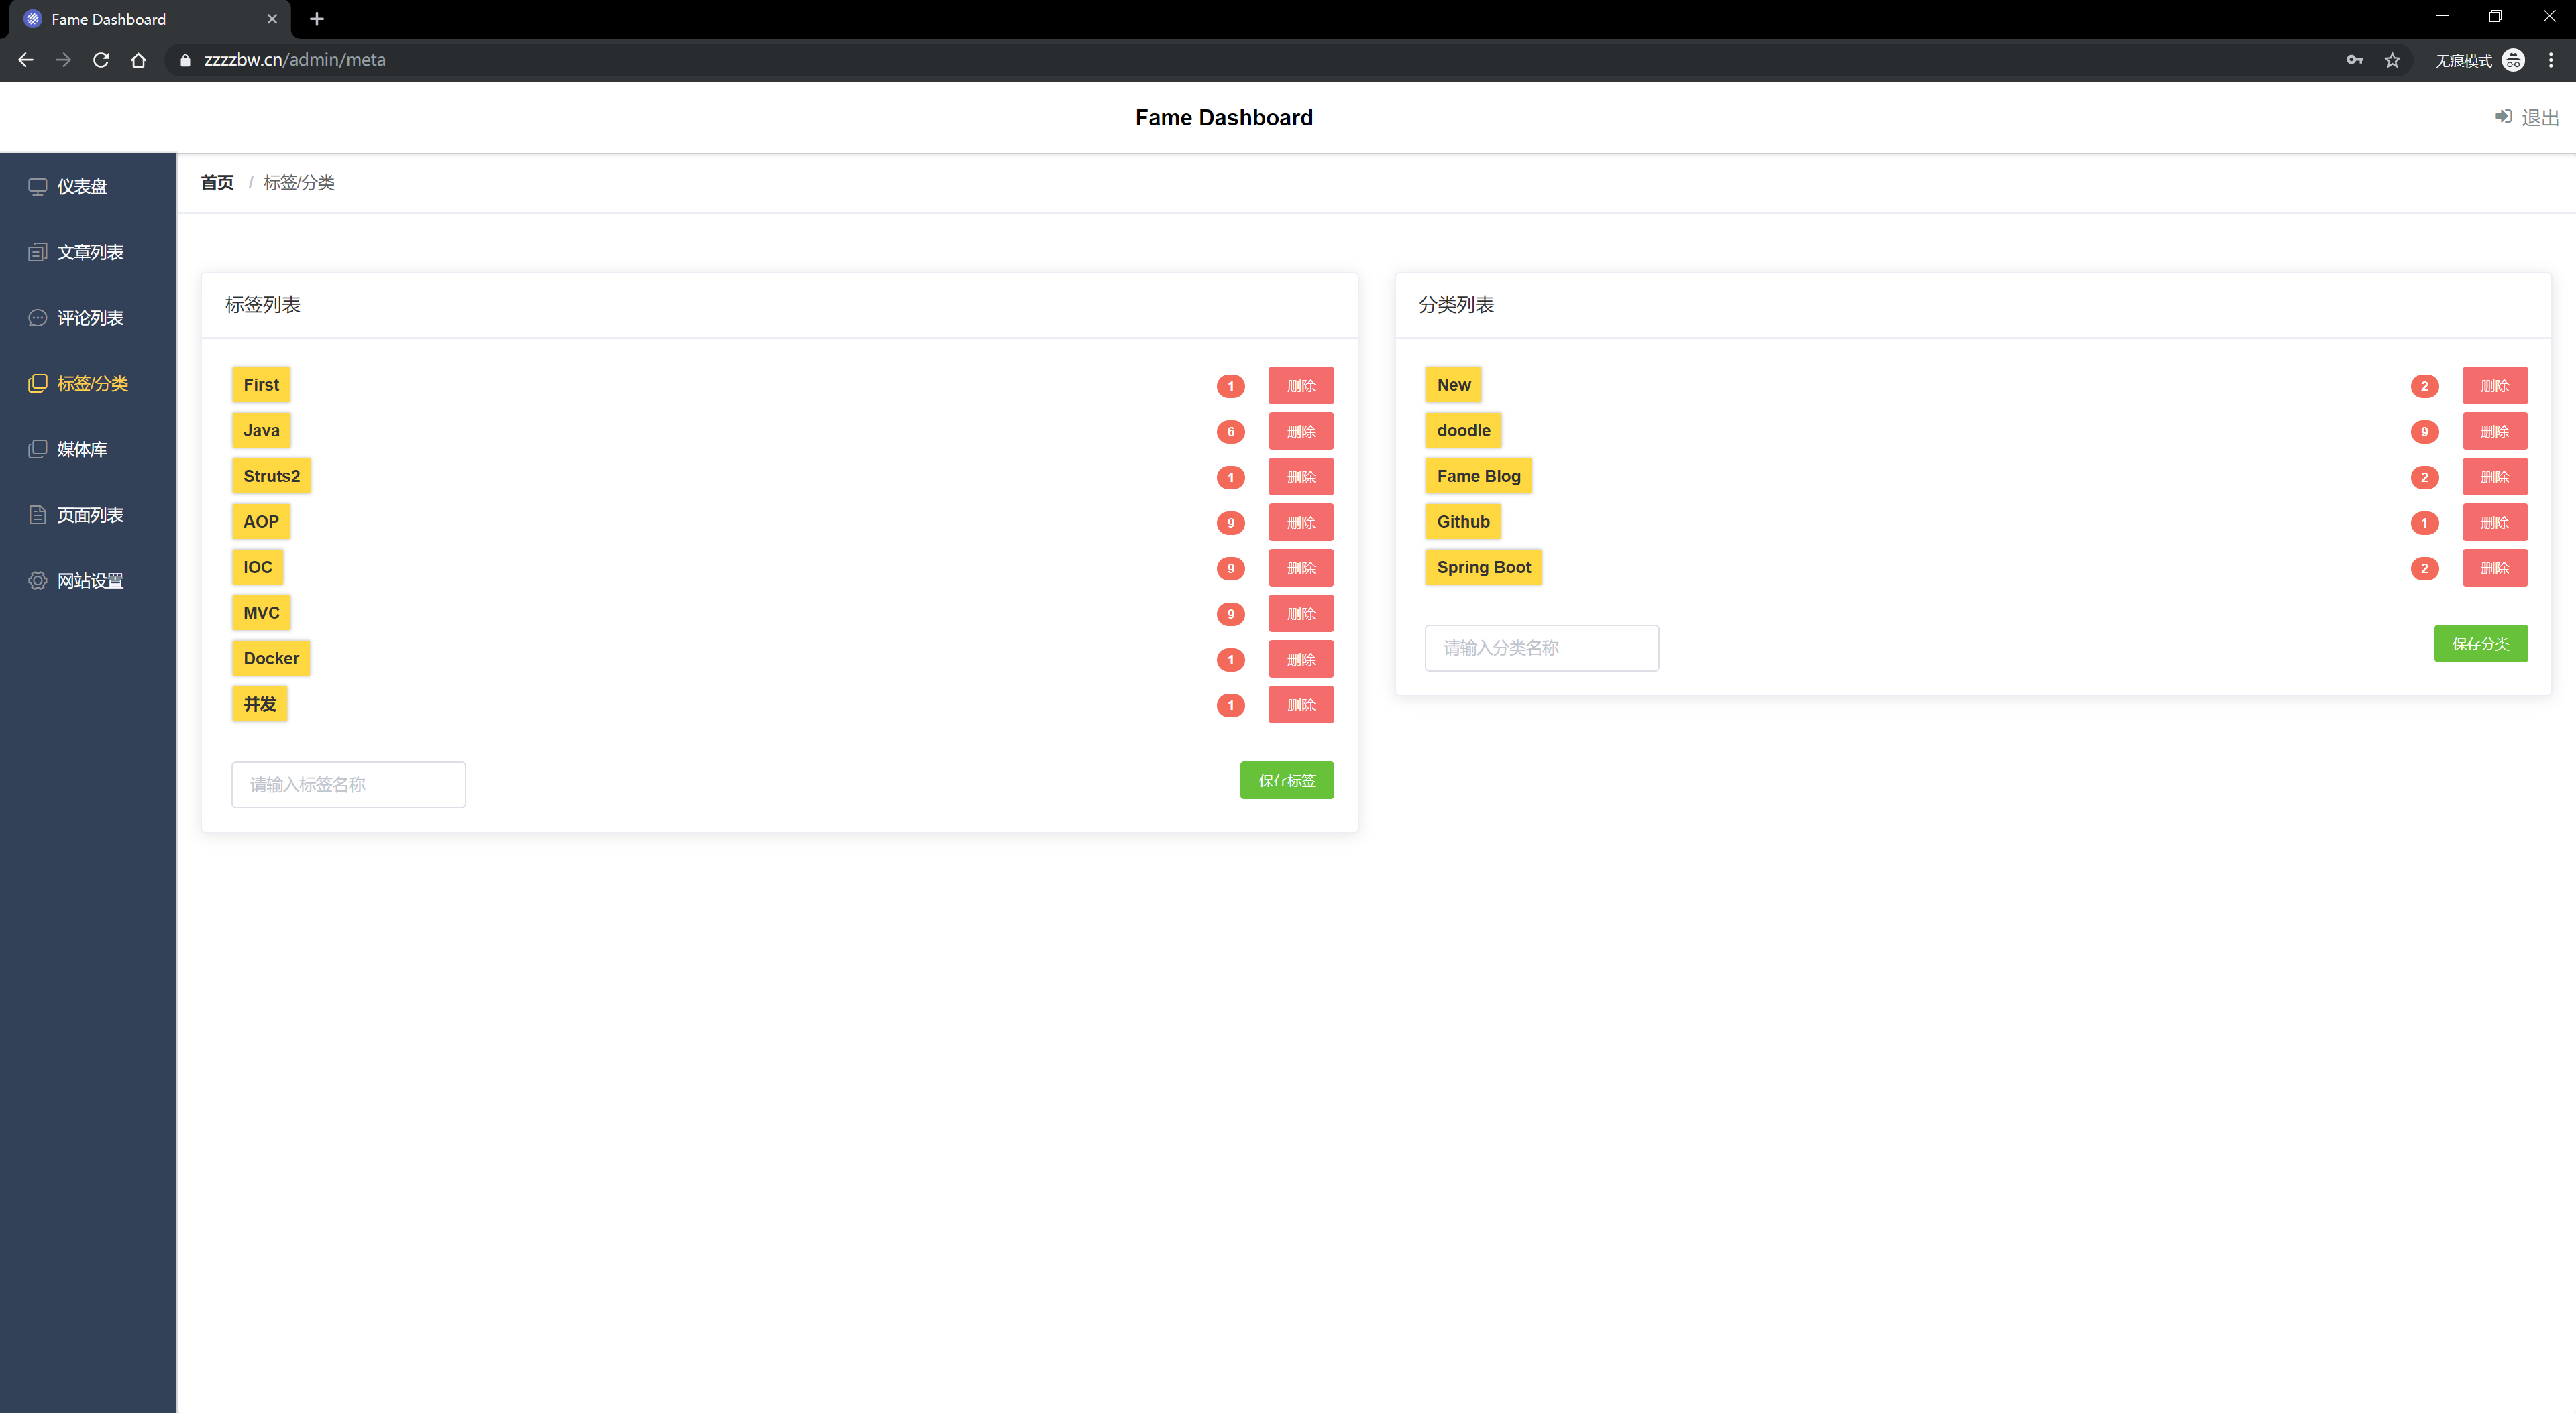Viewport: 2576px width, 1413px height.
Task: Click the browser reload icon
Action: coord(101,60)
